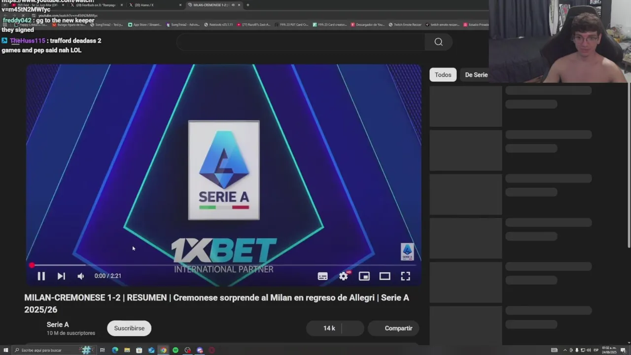Launch Microsoft Edge from taskbar
The width and height of the screenshot is (631, 355).
pyautogui.click(x=115, y=350)
